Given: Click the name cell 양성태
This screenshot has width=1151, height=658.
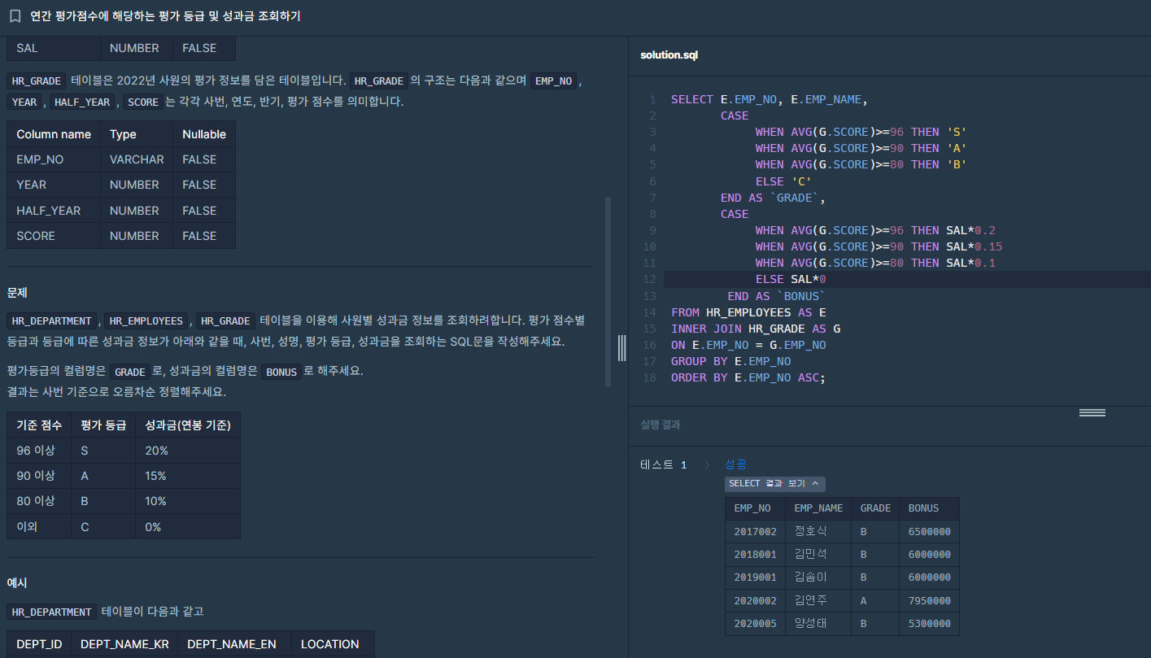Looking at the screenshot, I should tap(818, 624).
